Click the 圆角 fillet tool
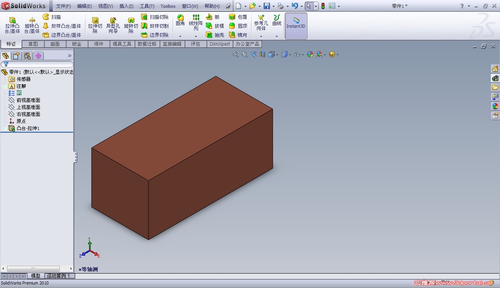This screenshot has height=288, width=500. coord(180,21)
